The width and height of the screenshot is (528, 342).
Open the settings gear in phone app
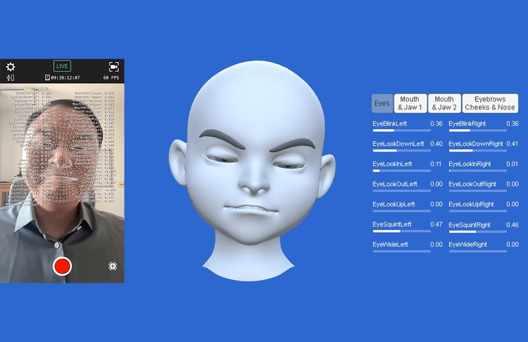(10, 66)
